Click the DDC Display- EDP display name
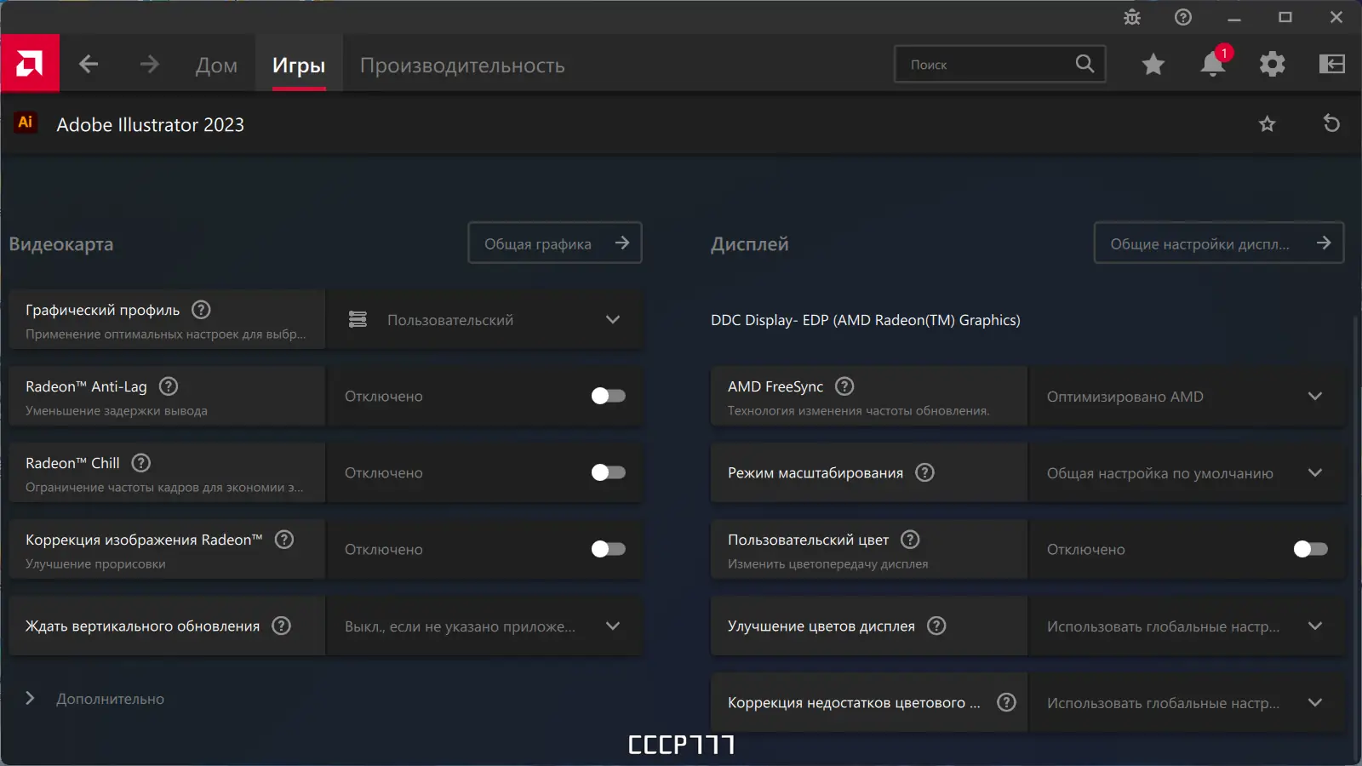The height and width of the screenshot is (766, 1362). click(866, 320)
